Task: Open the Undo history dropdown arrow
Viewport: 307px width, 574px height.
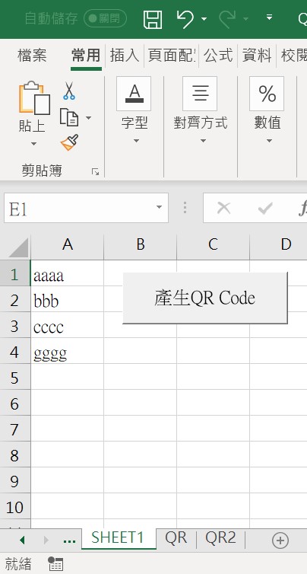Action: click(x=204, y=19)
